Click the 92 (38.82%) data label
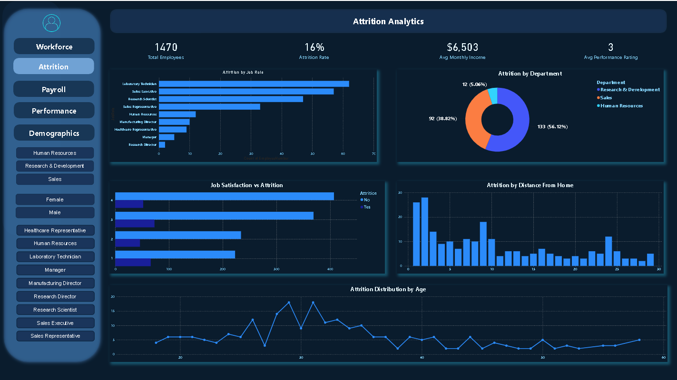Screen dimensions: 677x380 click(x=443, y=118)
